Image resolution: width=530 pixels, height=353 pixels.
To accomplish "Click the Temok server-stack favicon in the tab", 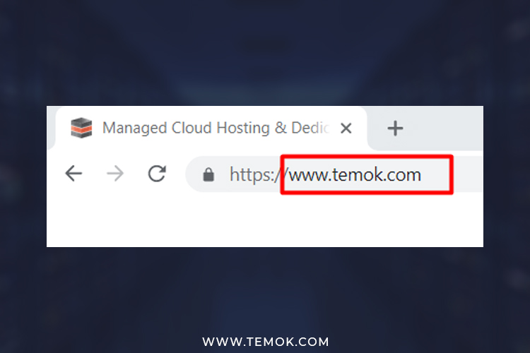I will coord(81,128).
